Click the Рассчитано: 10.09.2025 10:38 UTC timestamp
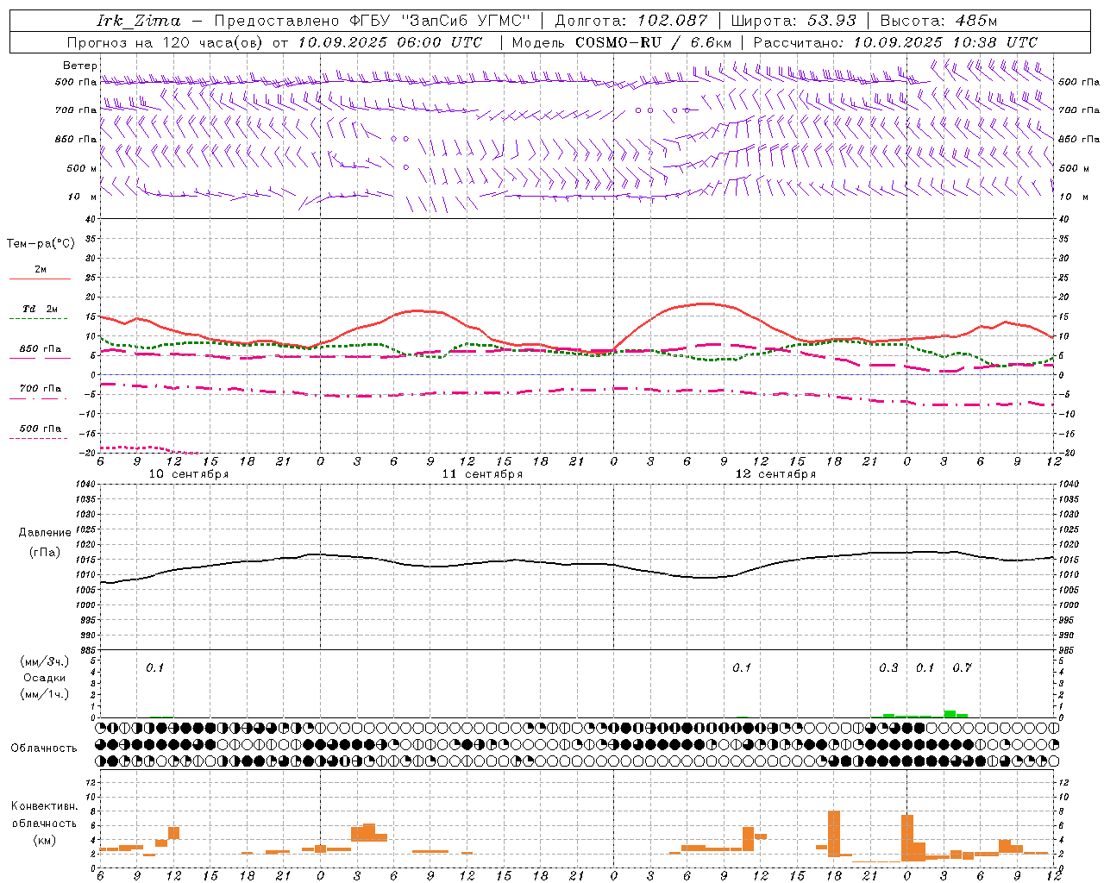The height and width of the screenshot is (883, 1104). (895, 42)
